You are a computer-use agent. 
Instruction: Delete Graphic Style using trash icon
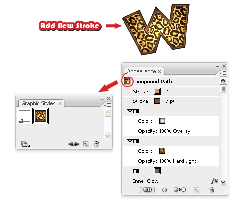(x=96, y=144)
